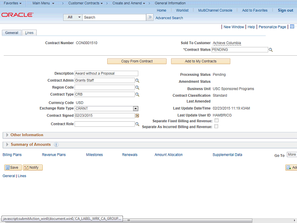The height and width of the screenshot is (223, 297).
Task: Open the Customer Contracts breadcrumb dropdown
Action: [x=85, y=3]
